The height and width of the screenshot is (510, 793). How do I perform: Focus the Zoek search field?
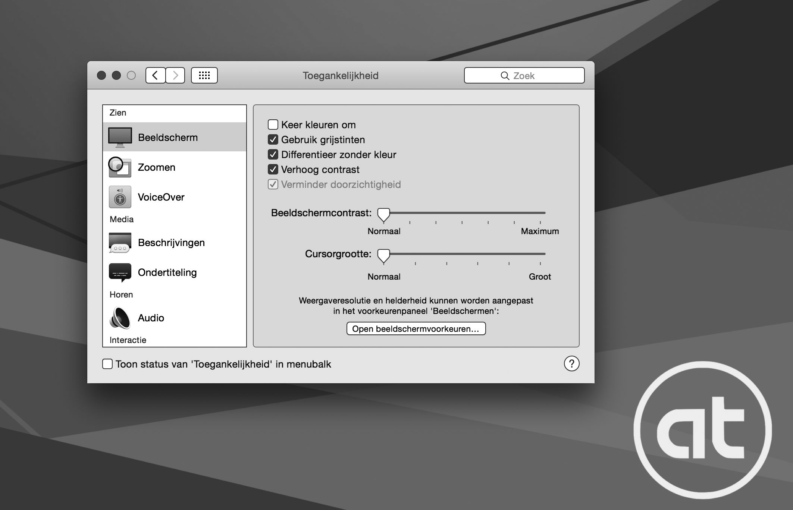click(524, 76)
